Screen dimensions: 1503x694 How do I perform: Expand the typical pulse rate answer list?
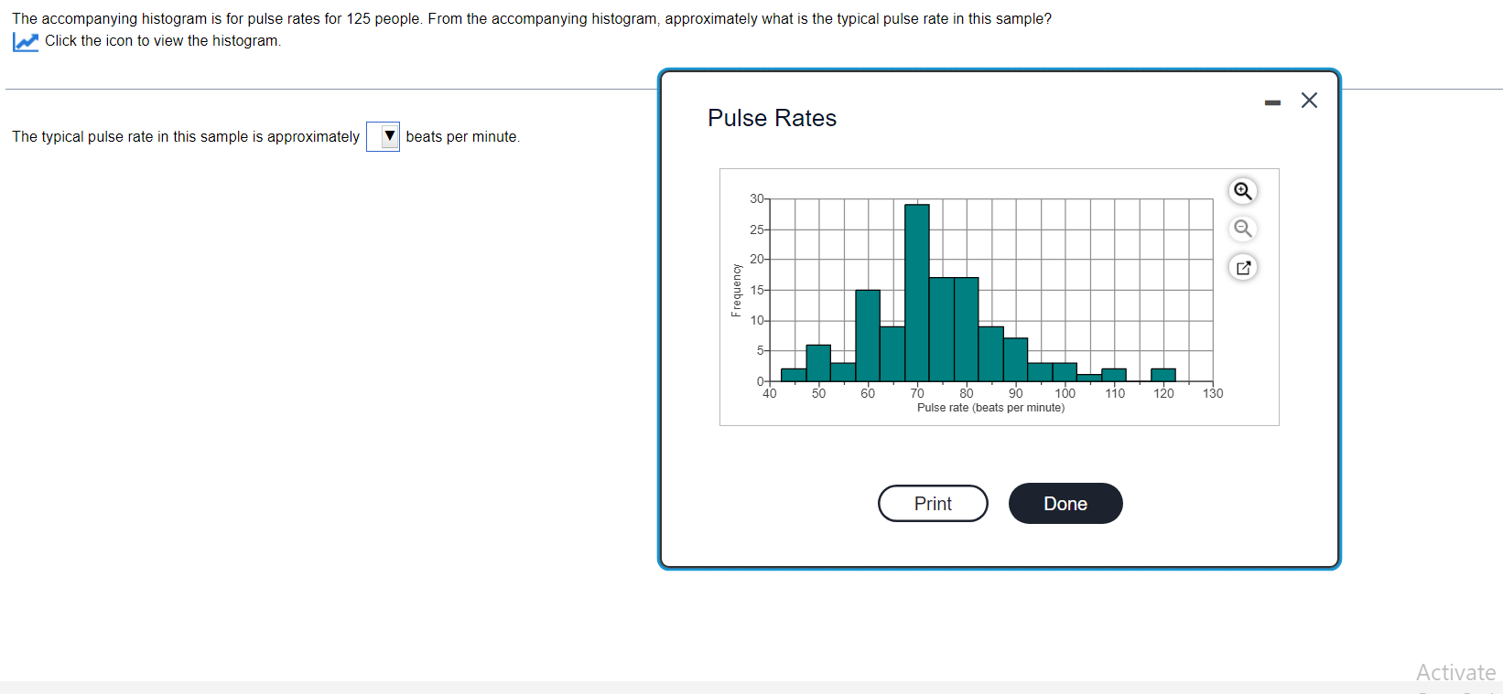click(x=383, y=136)
